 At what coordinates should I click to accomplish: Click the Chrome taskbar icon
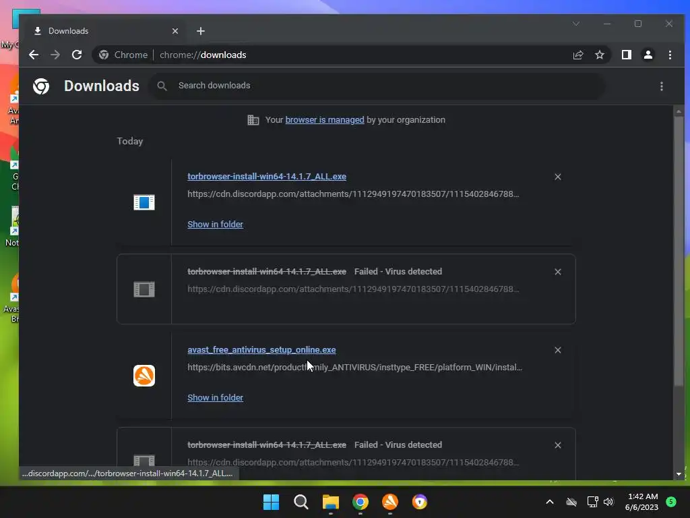(x=360, y=502)
